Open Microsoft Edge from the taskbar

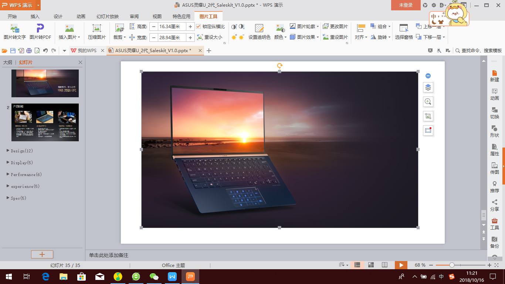[x=45, y=276]
